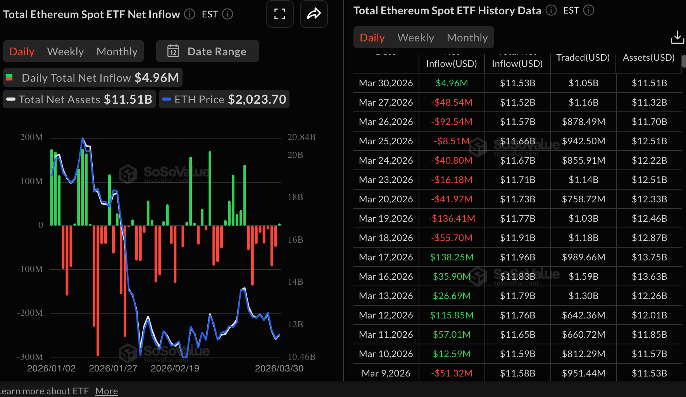
Task: Click the Mar 30,2026 table row
Action: (x=517, y=83)
